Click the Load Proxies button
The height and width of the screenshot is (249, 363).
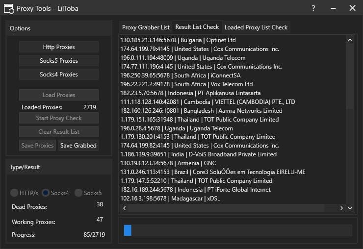[x=59, y=95]
